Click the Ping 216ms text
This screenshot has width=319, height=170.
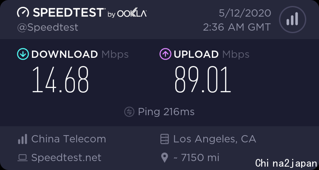tap(166, 112)
